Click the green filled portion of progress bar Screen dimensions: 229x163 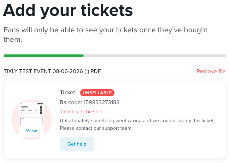(44, 56)
